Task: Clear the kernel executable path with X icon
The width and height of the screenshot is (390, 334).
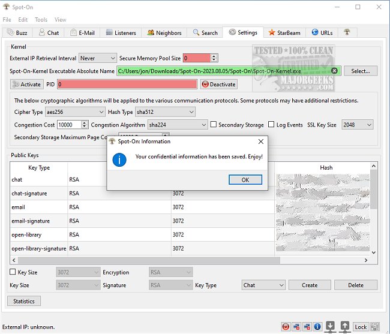Action: (x=335, y=71)
